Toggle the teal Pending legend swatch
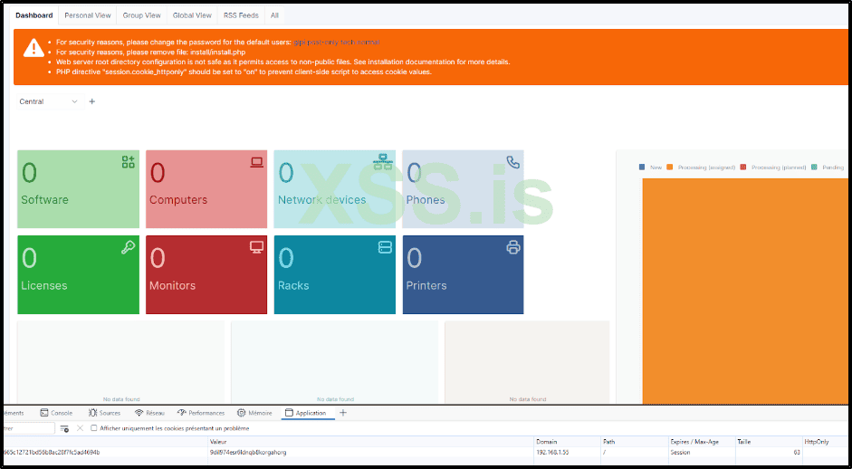This screenshot has width=852, height=469. coord(814,167)
